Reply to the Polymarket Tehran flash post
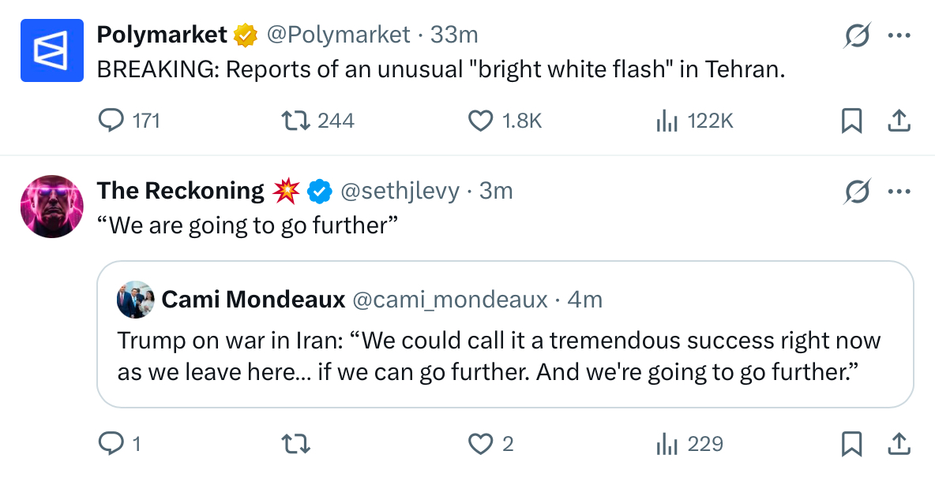The height and width of the screenshot is (477, 935). pos(111,121)
